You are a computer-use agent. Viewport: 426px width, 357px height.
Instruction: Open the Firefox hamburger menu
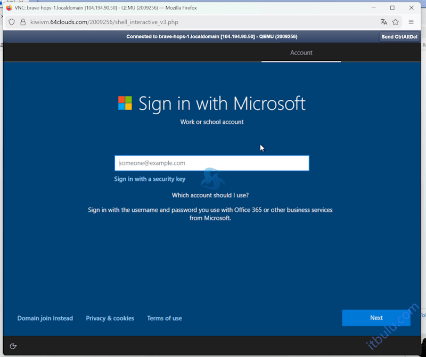click(x=411, y=22)
